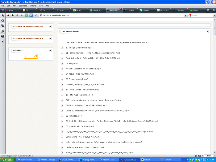Screen dimensions: 216x162
Task: Play Tiesto vs Diplo C'mon track
Action: [62, 106]
